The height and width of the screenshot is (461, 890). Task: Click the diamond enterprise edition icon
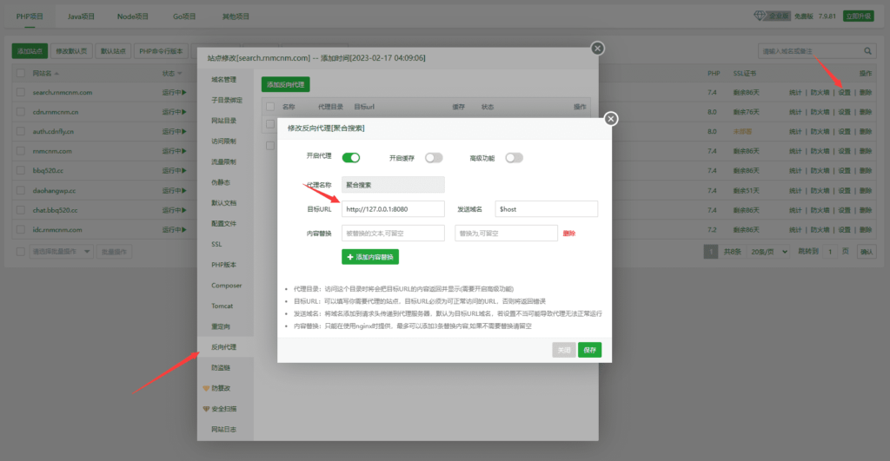coord(760,16)
